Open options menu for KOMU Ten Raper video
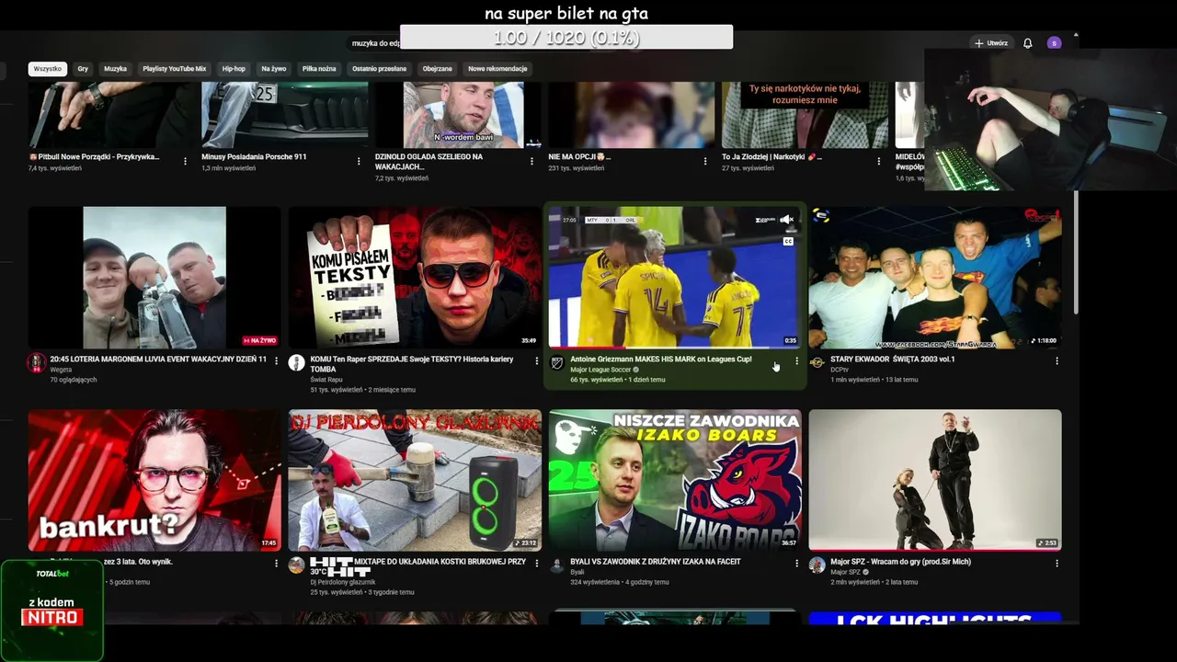The height and width of the screenshot is (662, 1177). tap(536, 361)
